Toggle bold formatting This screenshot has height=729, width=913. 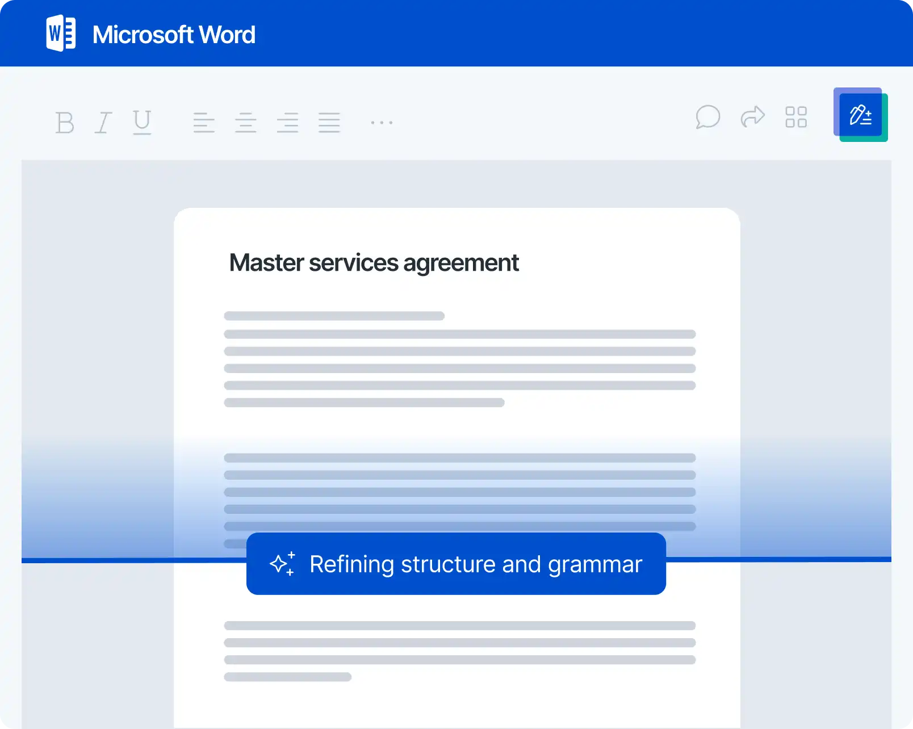[x=65, y=122]
